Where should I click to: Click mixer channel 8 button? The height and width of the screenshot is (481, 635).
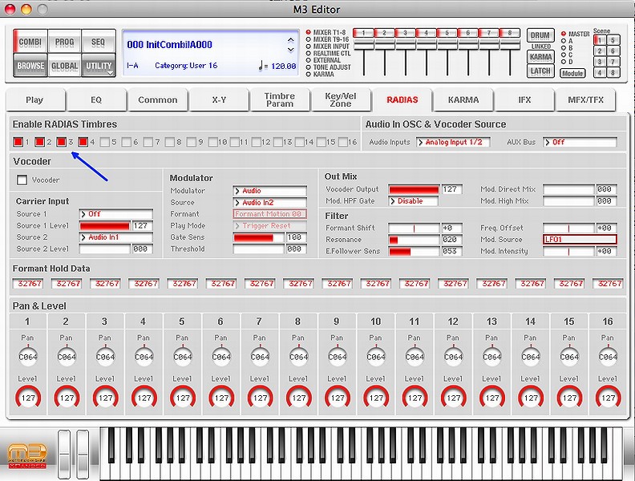tap(509, 33)
